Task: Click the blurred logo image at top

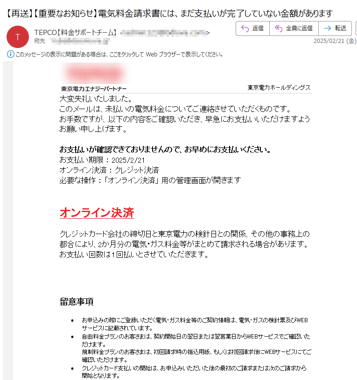Action: 95,73
